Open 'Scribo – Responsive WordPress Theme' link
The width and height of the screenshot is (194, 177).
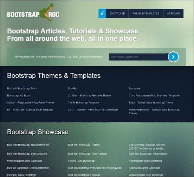[x=31, y=103]
